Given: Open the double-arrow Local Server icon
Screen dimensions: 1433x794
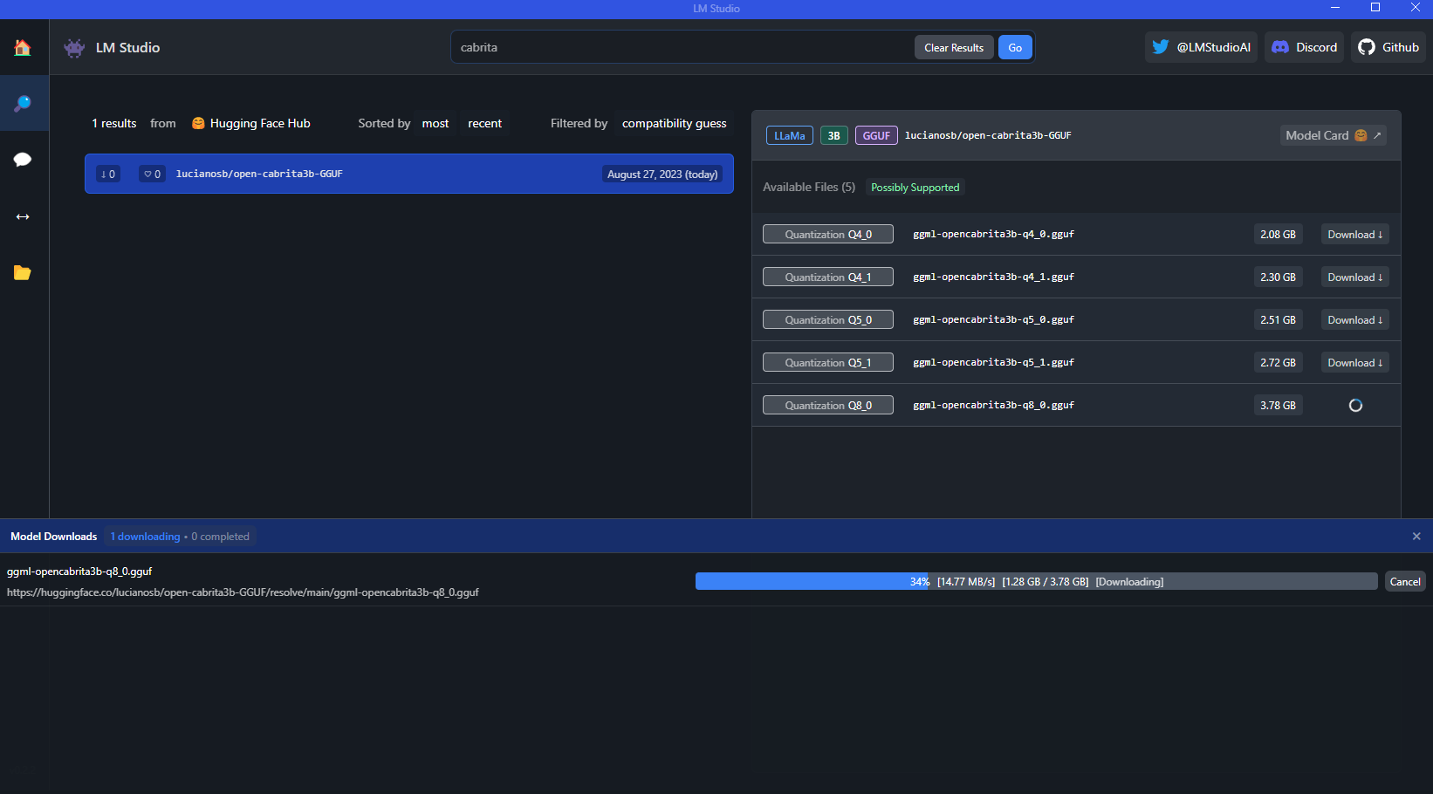Looking at the screenshot, I should (23, 216).
